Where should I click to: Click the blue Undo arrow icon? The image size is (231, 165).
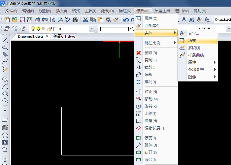(x=126, y=19)
